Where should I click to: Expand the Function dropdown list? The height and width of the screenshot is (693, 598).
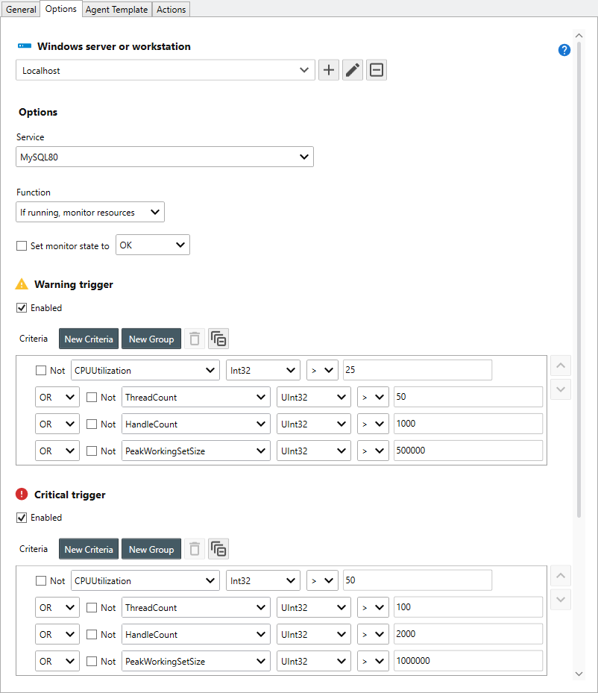90,213
